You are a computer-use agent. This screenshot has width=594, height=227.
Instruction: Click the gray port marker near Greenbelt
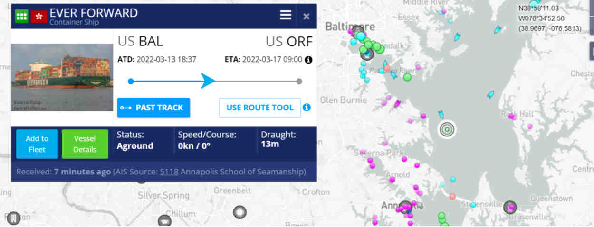point(240,212)
